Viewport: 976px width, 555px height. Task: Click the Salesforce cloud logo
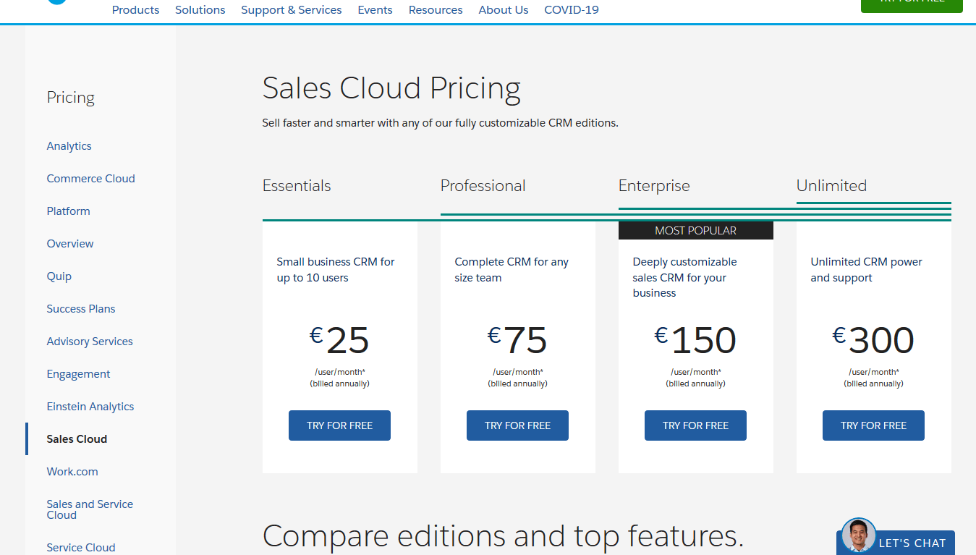pos(57,2)
